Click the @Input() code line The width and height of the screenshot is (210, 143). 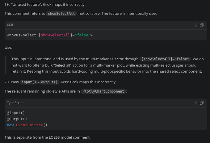point(16,113)
